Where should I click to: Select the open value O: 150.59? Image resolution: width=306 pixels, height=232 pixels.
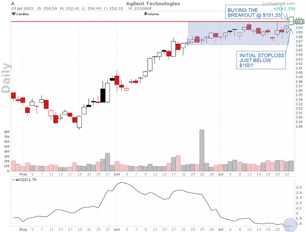click(47, 8)
